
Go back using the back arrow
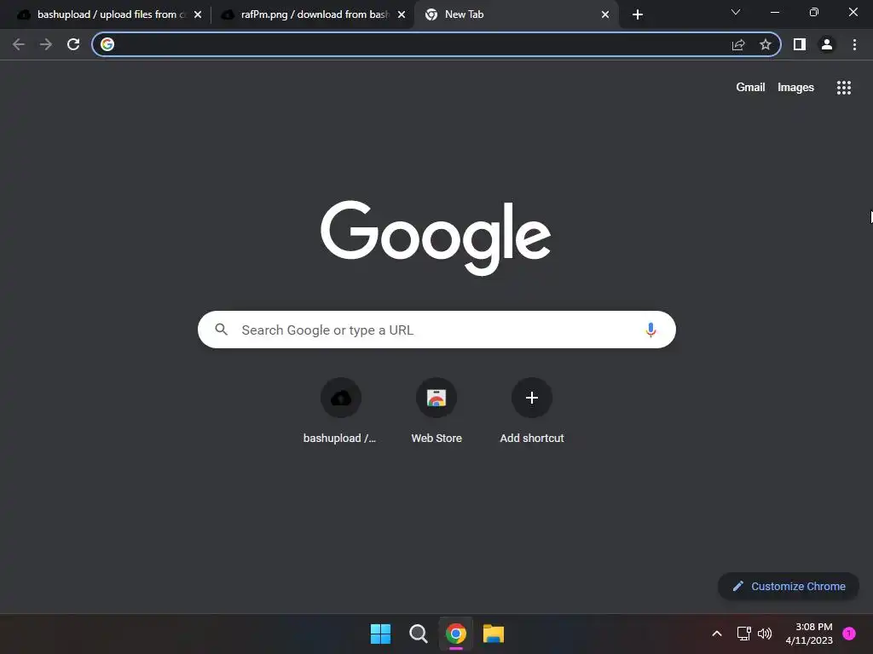(x=19, y=44)
